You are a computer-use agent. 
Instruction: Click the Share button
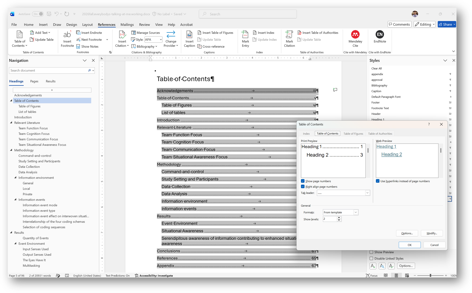click(x=447, y=24)
